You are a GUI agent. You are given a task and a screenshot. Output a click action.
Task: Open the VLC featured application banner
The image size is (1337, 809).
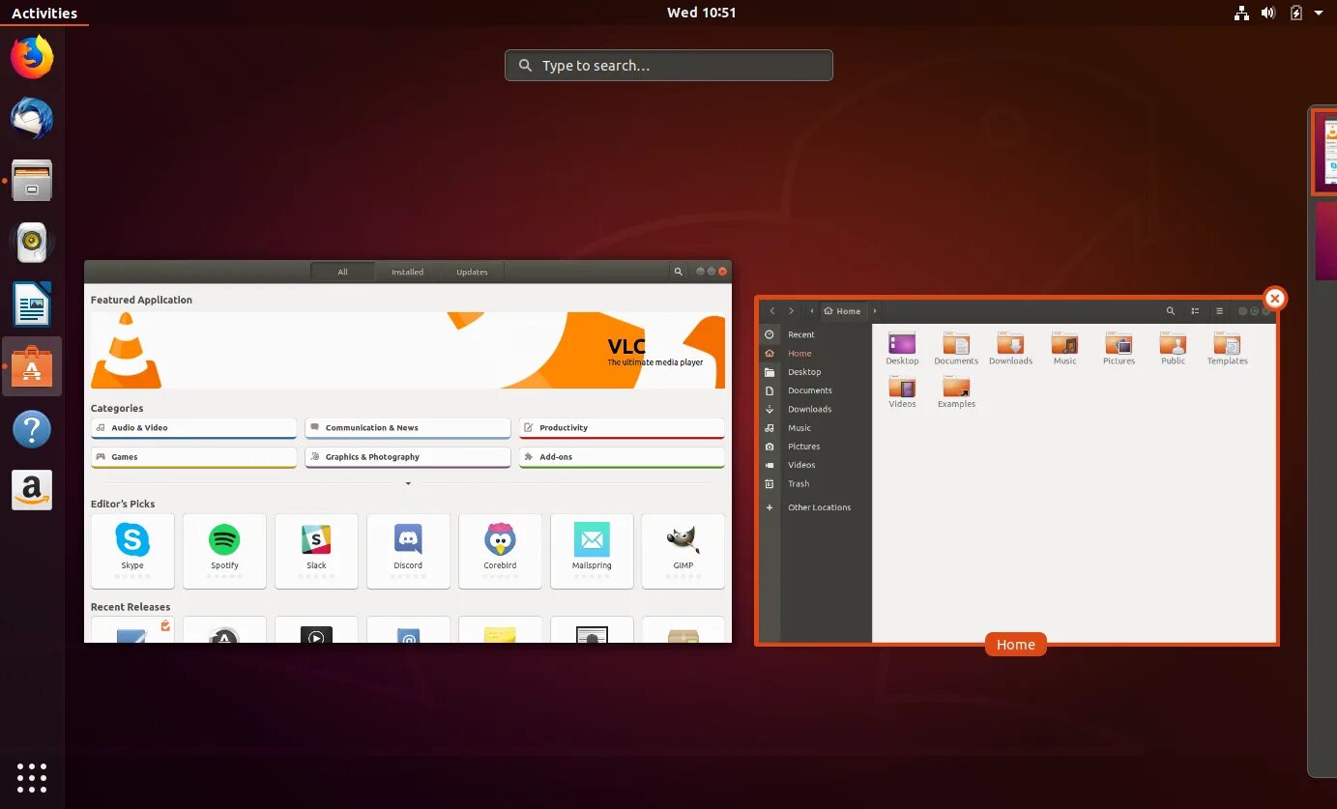[408, 350]
